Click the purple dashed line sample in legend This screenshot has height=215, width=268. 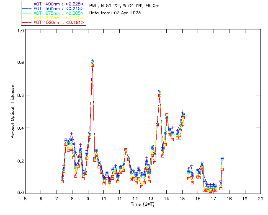pyautogui.click(x=27, y=4)
